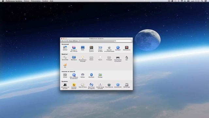Open the Time Machine preference pane

coord(109,85)
